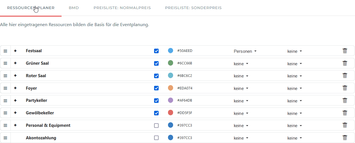This screenshot has height=143, width=355.
Task: Open the Personen dropdown for Festsaal
Action: pos(245,51)
